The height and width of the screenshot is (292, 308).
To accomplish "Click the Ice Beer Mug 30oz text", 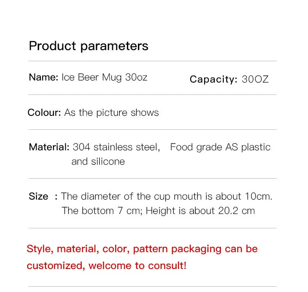I will click(x=104, y=77).
